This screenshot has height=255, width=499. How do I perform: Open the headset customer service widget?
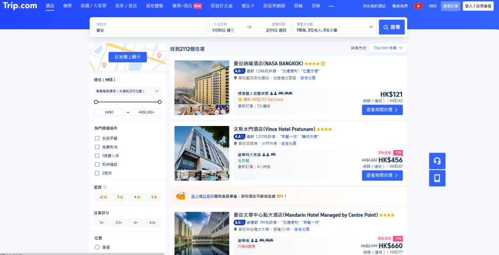pyautogui.click(x=437, y=161)
